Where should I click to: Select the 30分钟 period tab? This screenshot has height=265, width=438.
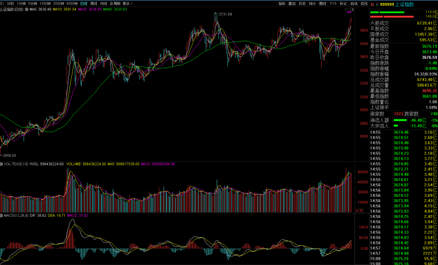[58, 3]
